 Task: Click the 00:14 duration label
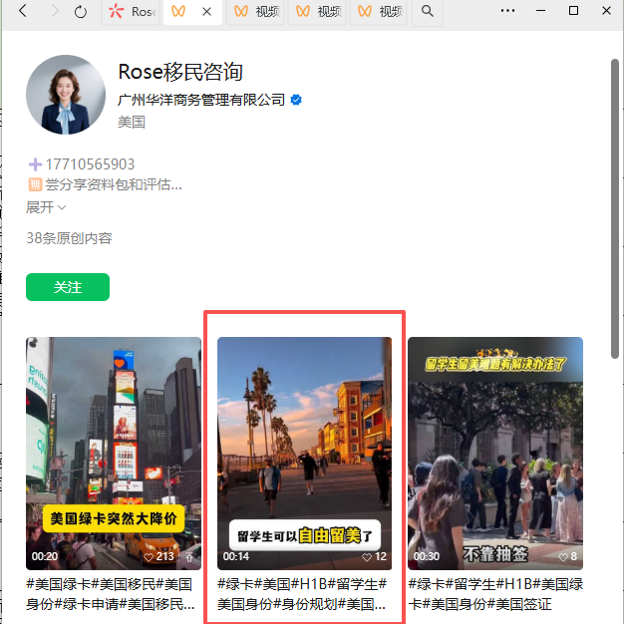[x=236, y=556]
